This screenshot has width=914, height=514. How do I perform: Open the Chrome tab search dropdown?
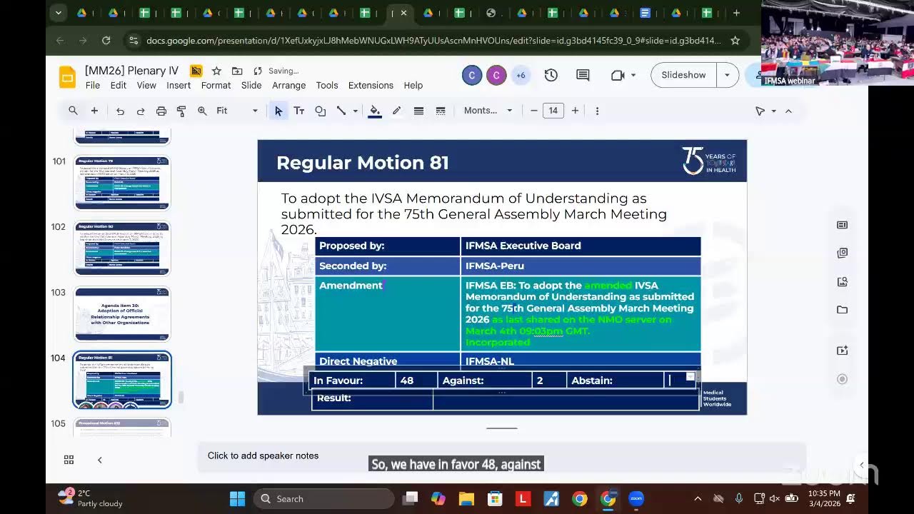click(x=59, y=13)
